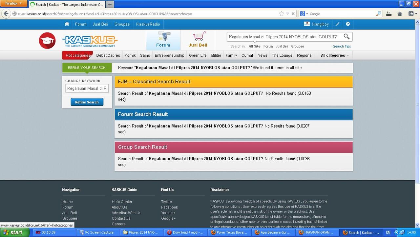Open Groupee in top navigation bar
This screenshot has height=237, width=420.
(x=122, y=24)
